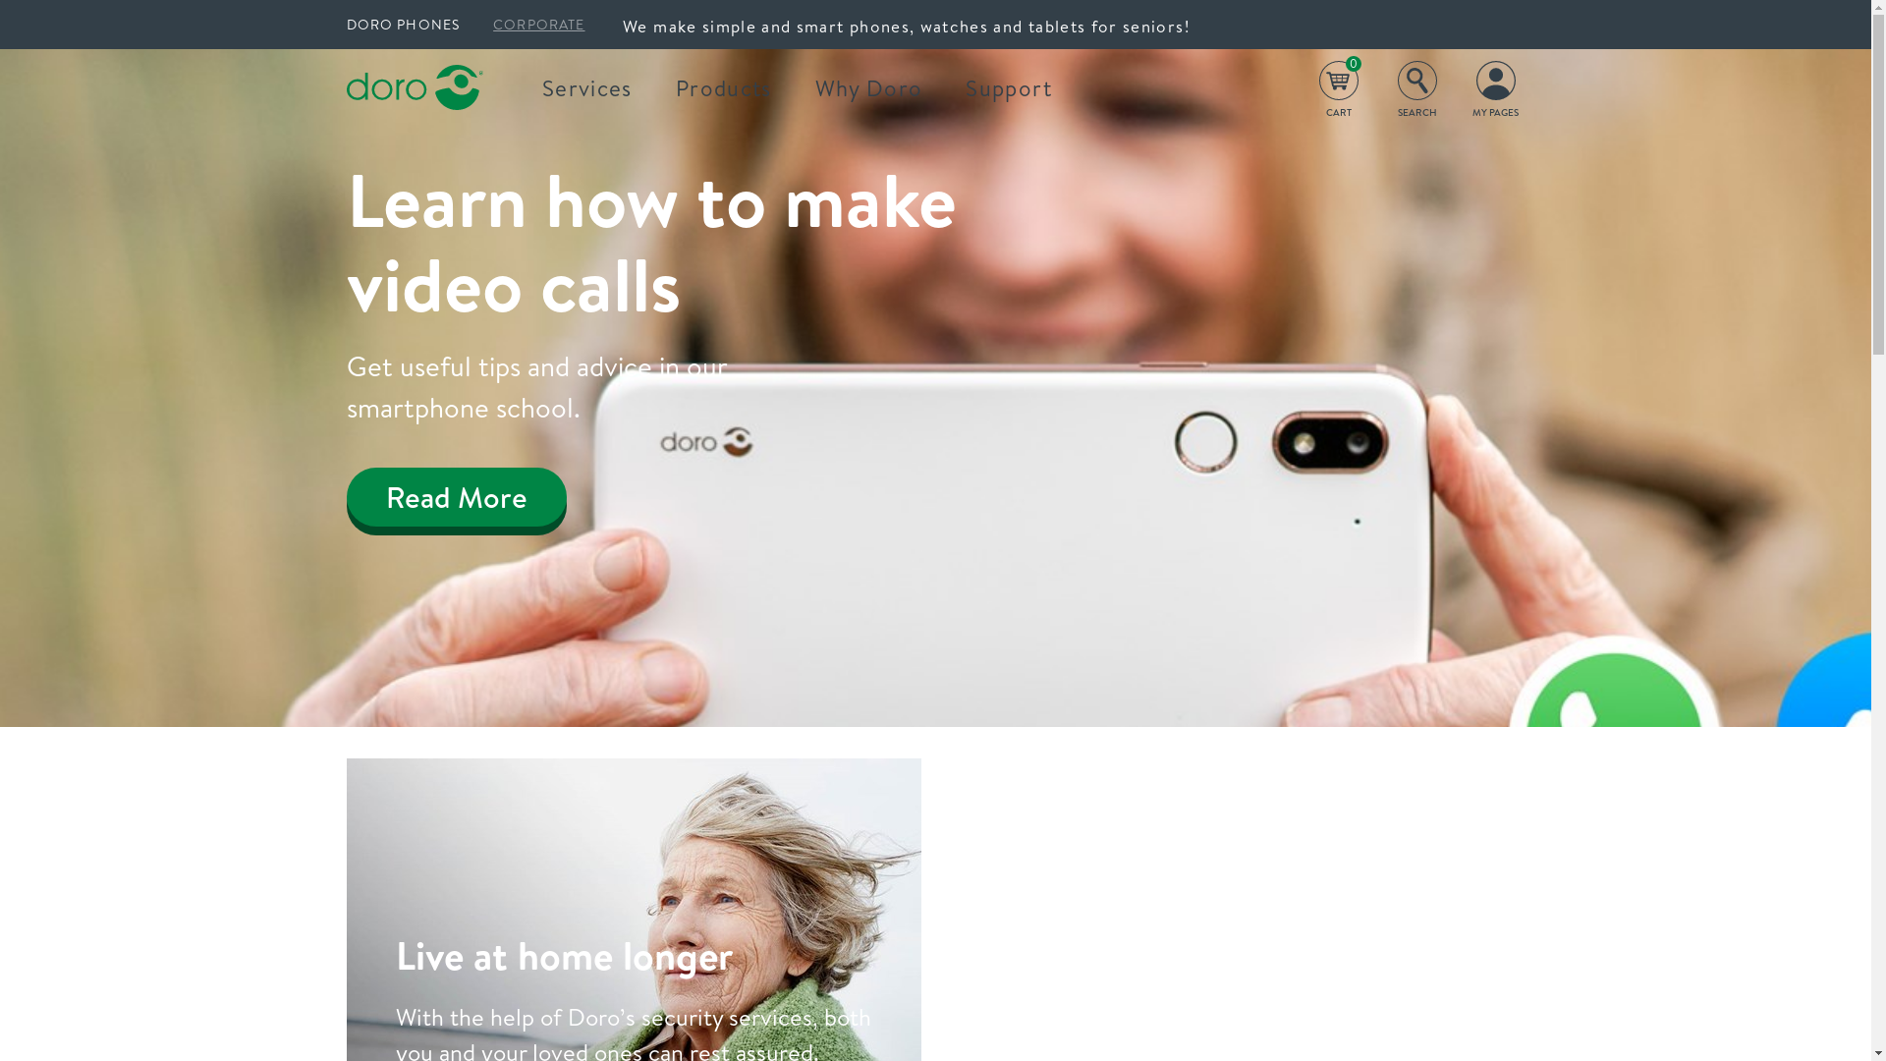Screen dimensions: 1886x1061
Task: Click the smartphone school tips text
Action: point(536,387)
